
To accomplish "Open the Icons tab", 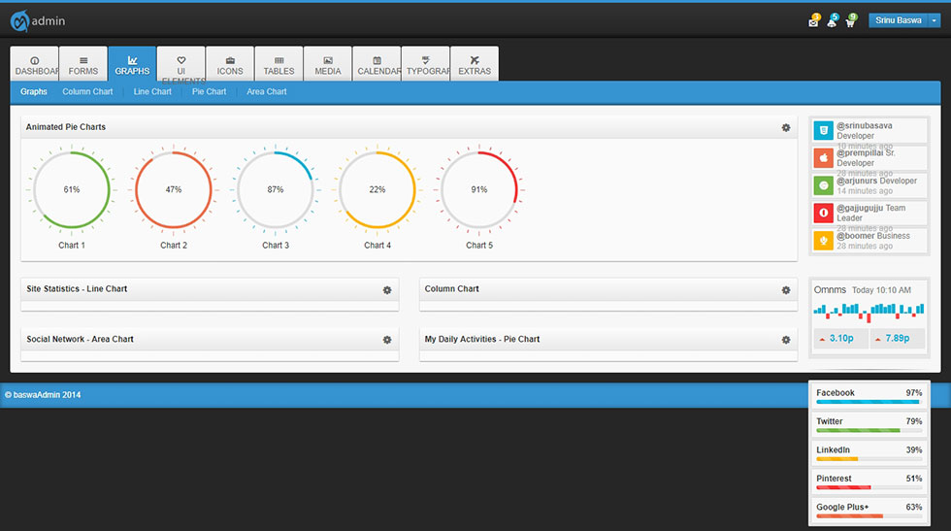I will [230, 64].
